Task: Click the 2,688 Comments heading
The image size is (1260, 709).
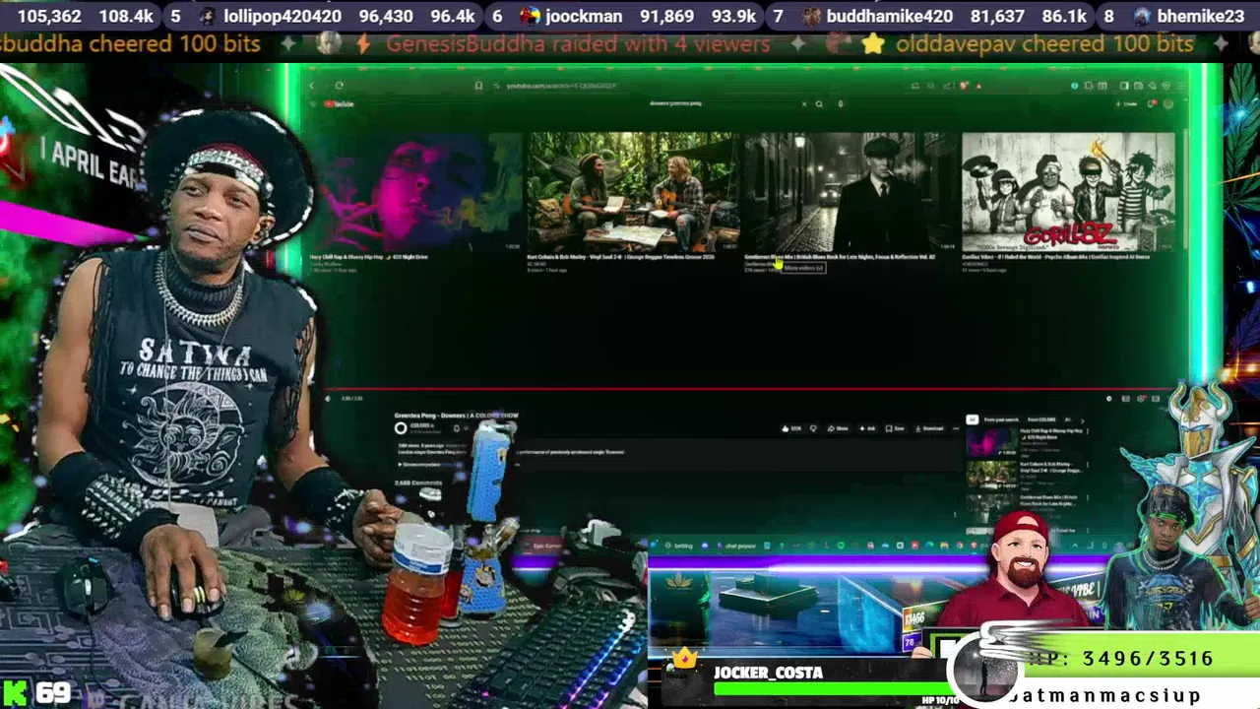Action: coord(418,483)
